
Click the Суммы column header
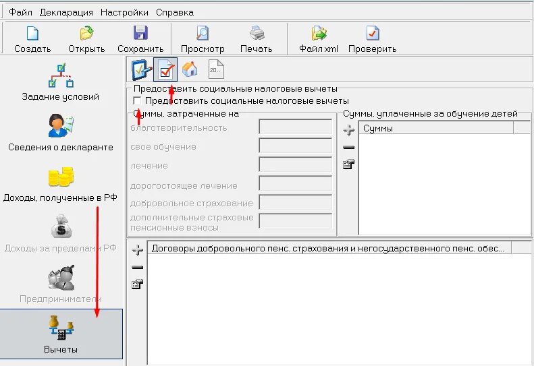pyautogui.click(x=436, y=128)
